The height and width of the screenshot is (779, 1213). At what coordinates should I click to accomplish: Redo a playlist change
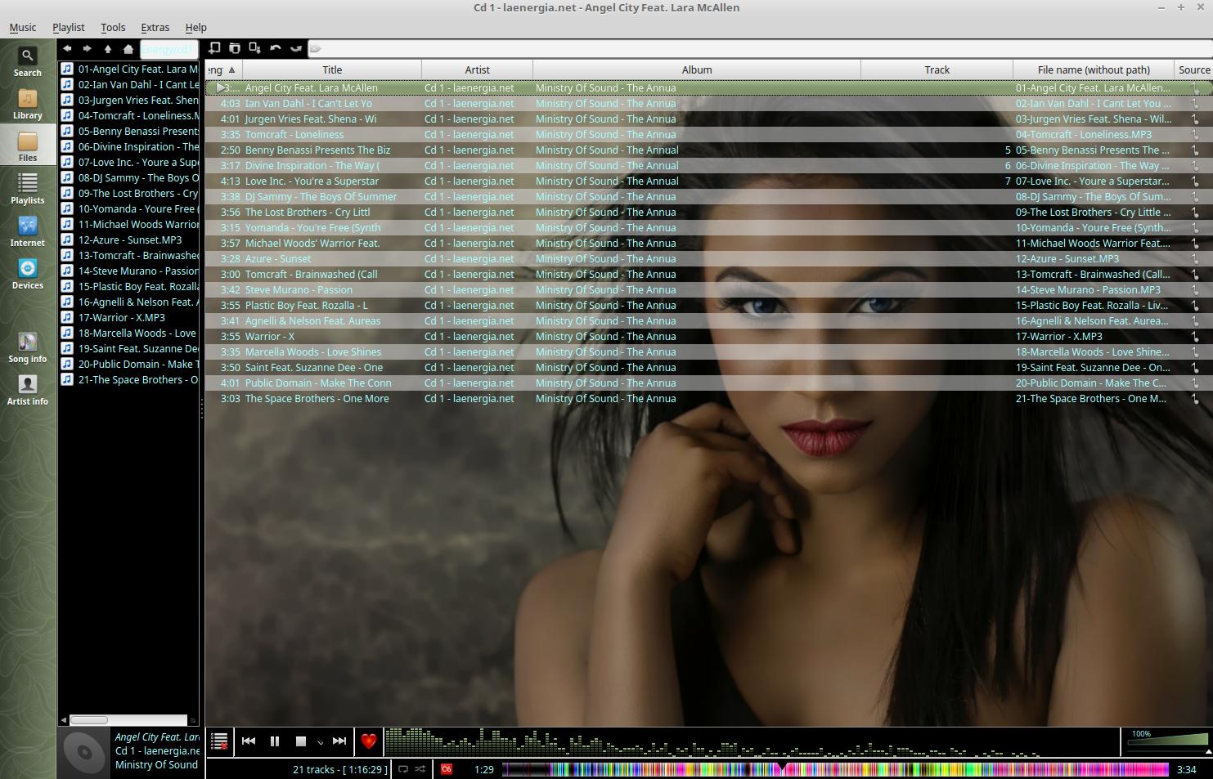click(296, 48)
